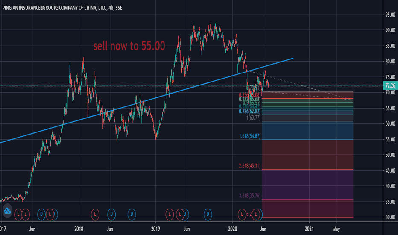Click the 40.00 price axis label
Viewport: 398px width, 235px height.
tap(390, 186)
